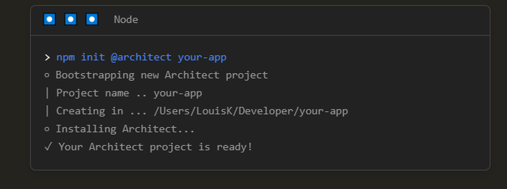The image size is (507, 189).
Task: Click the 'Your Architect project is ready!' line
Action: 148,147
